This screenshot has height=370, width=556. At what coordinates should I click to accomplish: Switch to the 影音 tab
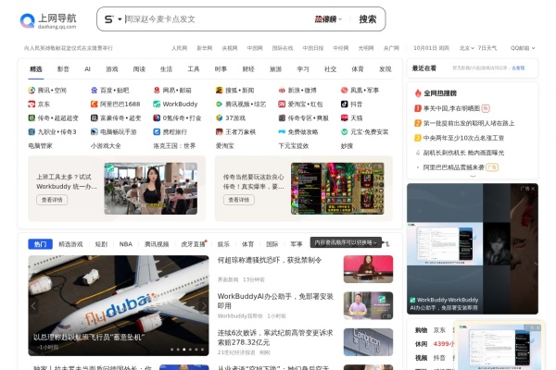(63, 69)
